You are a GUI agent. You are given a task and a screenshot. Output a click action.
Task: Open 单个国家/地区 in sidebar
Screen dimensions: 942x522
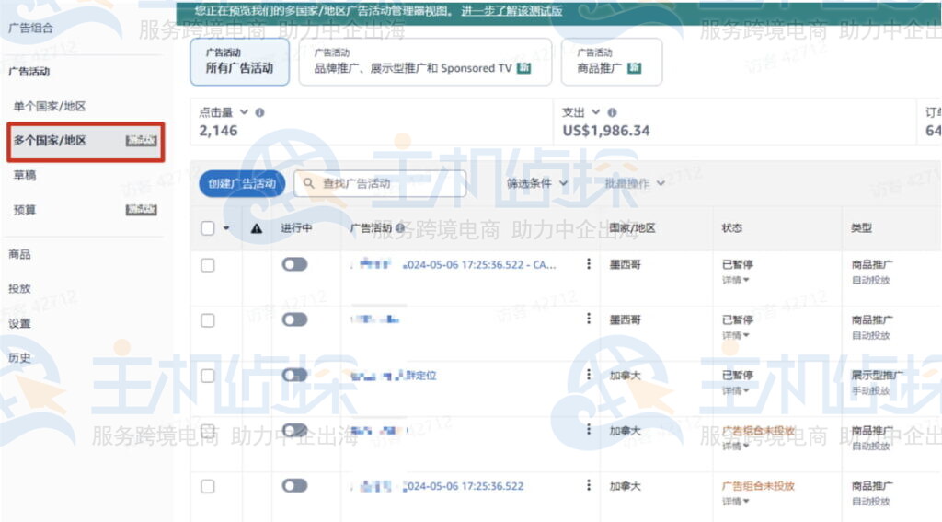[50, 107]
